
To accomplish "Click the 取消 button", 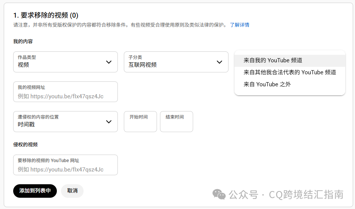I will pyautogui.click(x=72, y=191).
